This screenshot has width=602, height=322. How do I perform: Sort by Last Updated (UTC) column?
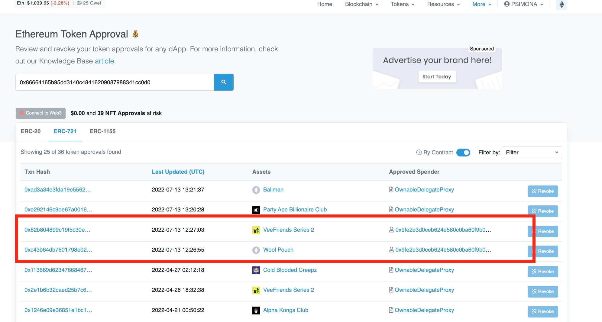click(178, 172)
